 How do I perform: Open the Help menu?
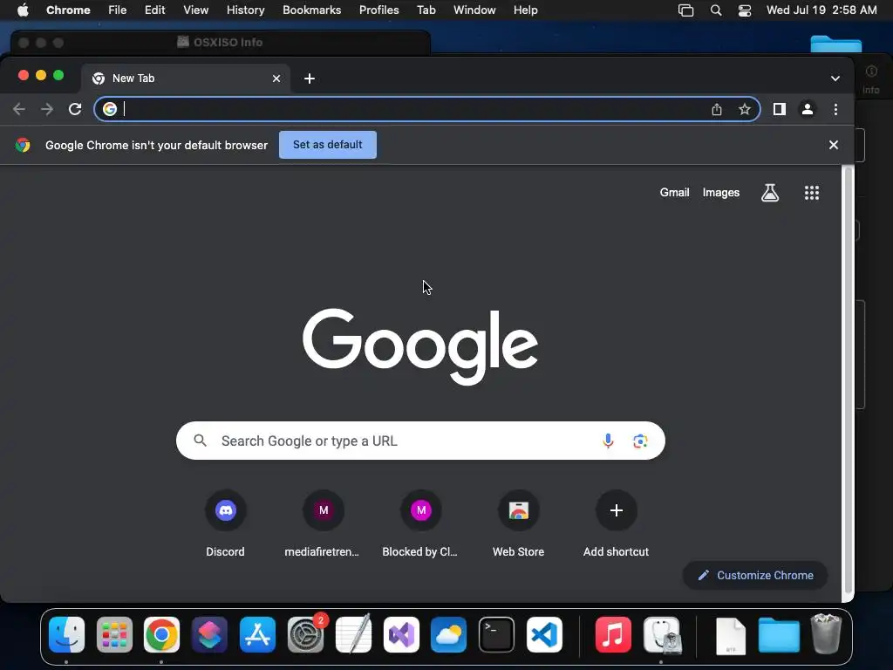526,10
